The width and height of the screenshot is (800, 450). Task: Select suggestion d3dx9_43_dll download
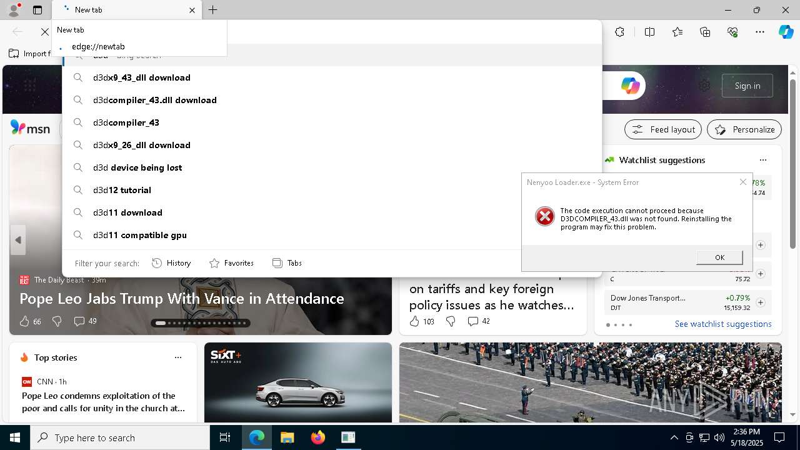tap(332, 77)
